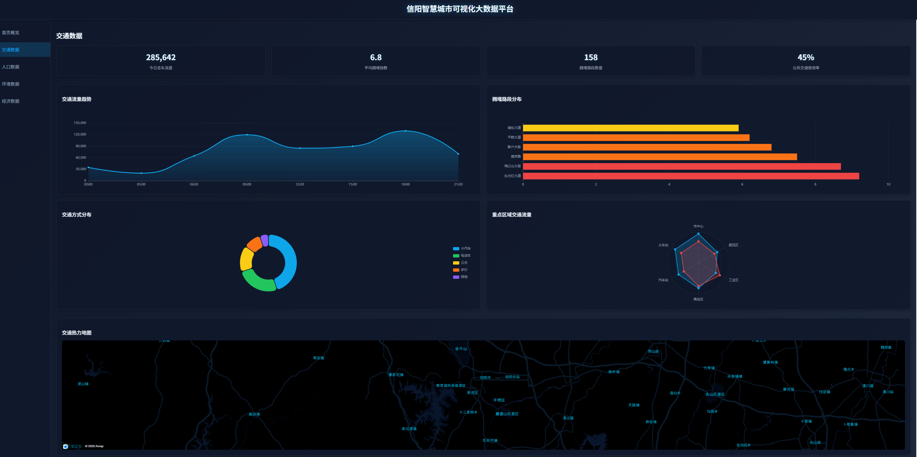Toggle the 小汽车 legend item
This screenshot has height=457, width=917.
pos(462,249)
